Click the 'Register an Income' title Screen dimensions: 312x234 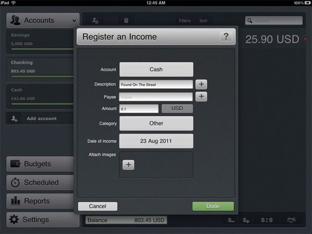(x=120, y=37)
